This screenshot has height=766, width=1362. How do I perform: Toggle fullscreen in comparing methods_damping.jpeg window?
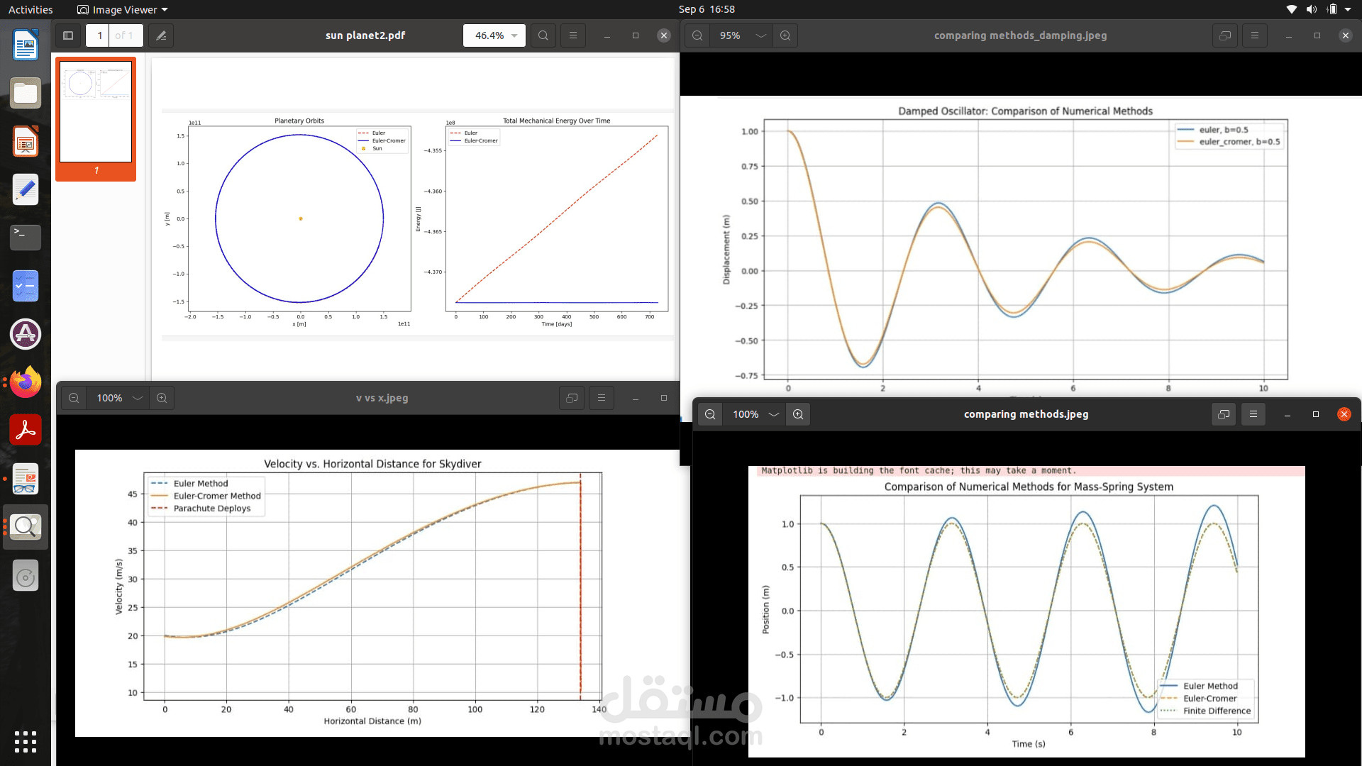tap(1225, 35)
